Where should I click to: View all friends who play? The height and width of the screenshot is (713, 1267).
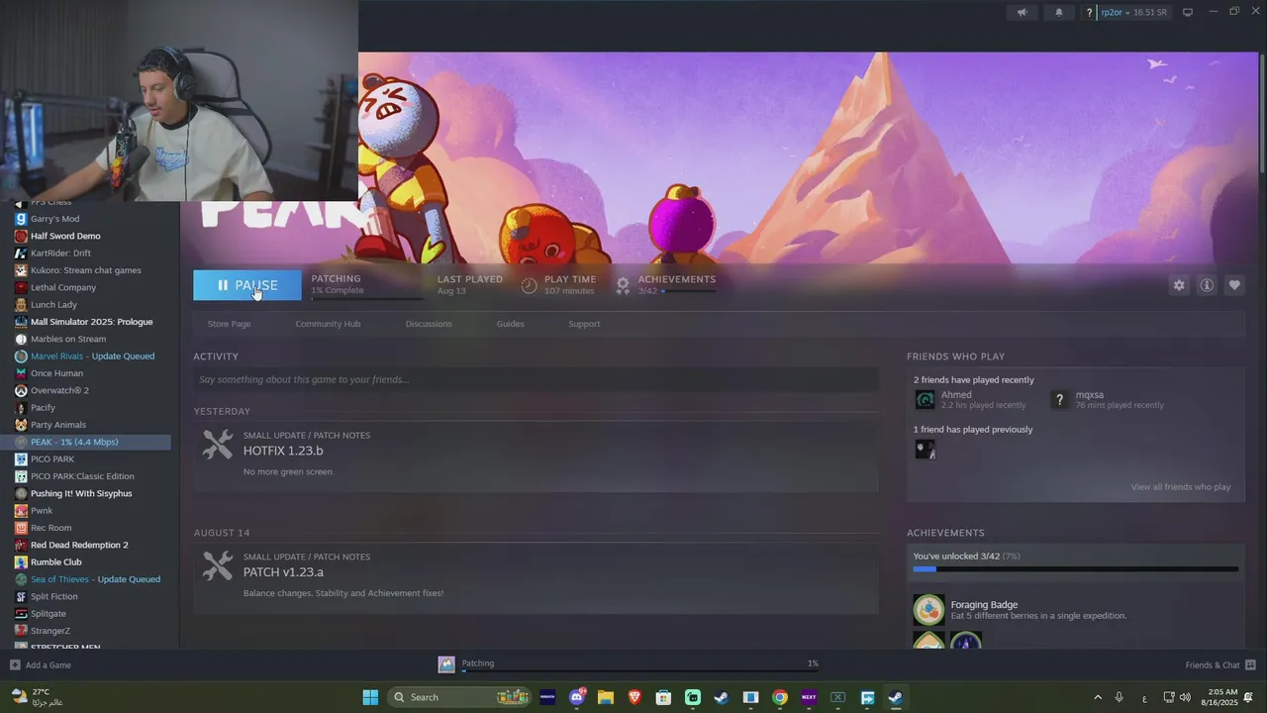click(x=1181, y=487)
